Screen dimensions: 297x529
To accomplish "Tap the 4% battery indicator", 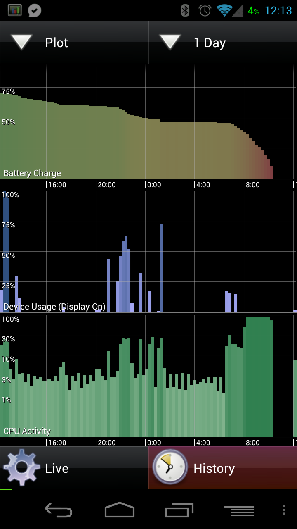I will click(x=253, y=11).
